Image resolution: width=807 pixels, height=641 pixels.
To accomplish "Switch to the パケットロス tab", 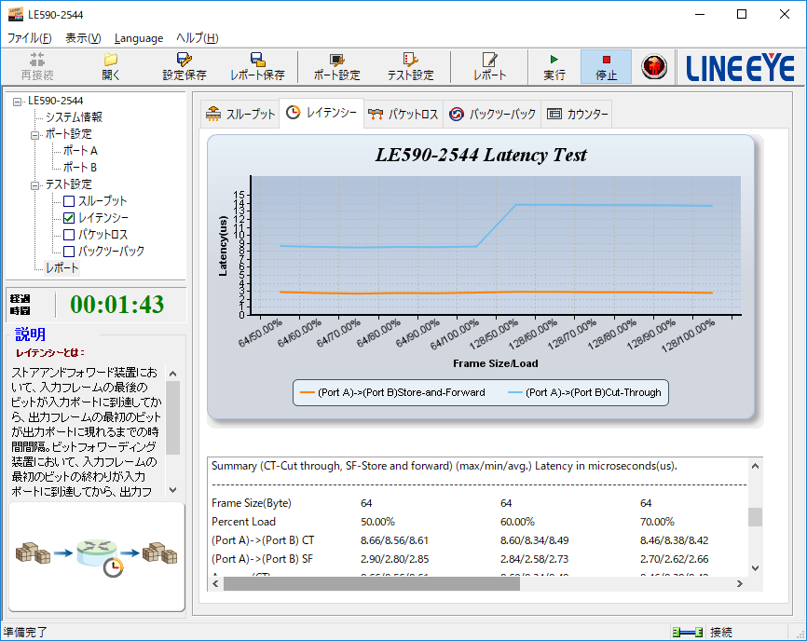I will click(403, 114).
